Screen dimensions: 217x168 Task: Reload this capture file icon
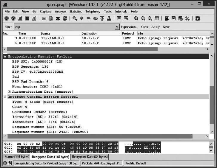tap(65, 18)
